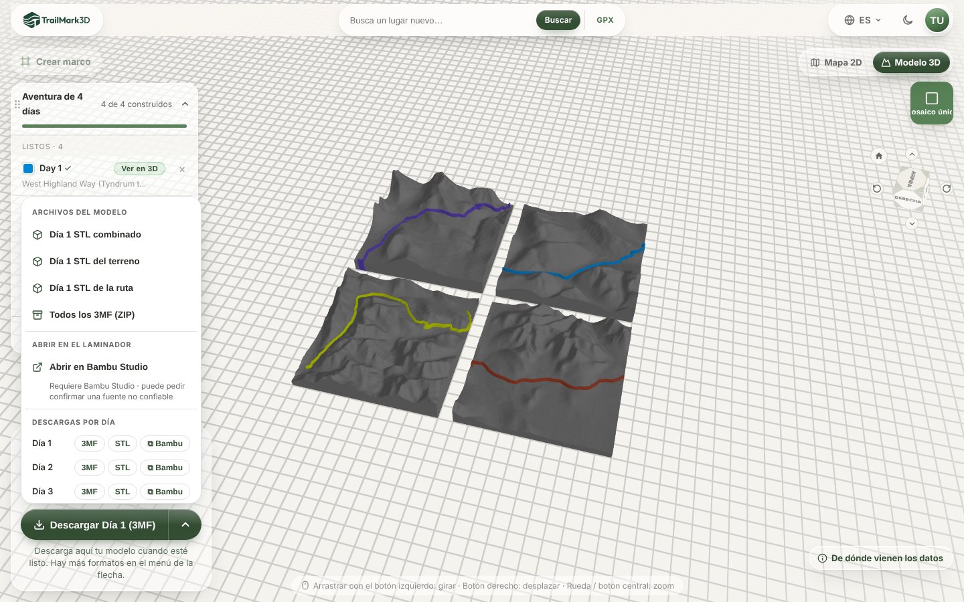Toggle the single mosaic view button

pyautogui.click(x=931, y=103)
